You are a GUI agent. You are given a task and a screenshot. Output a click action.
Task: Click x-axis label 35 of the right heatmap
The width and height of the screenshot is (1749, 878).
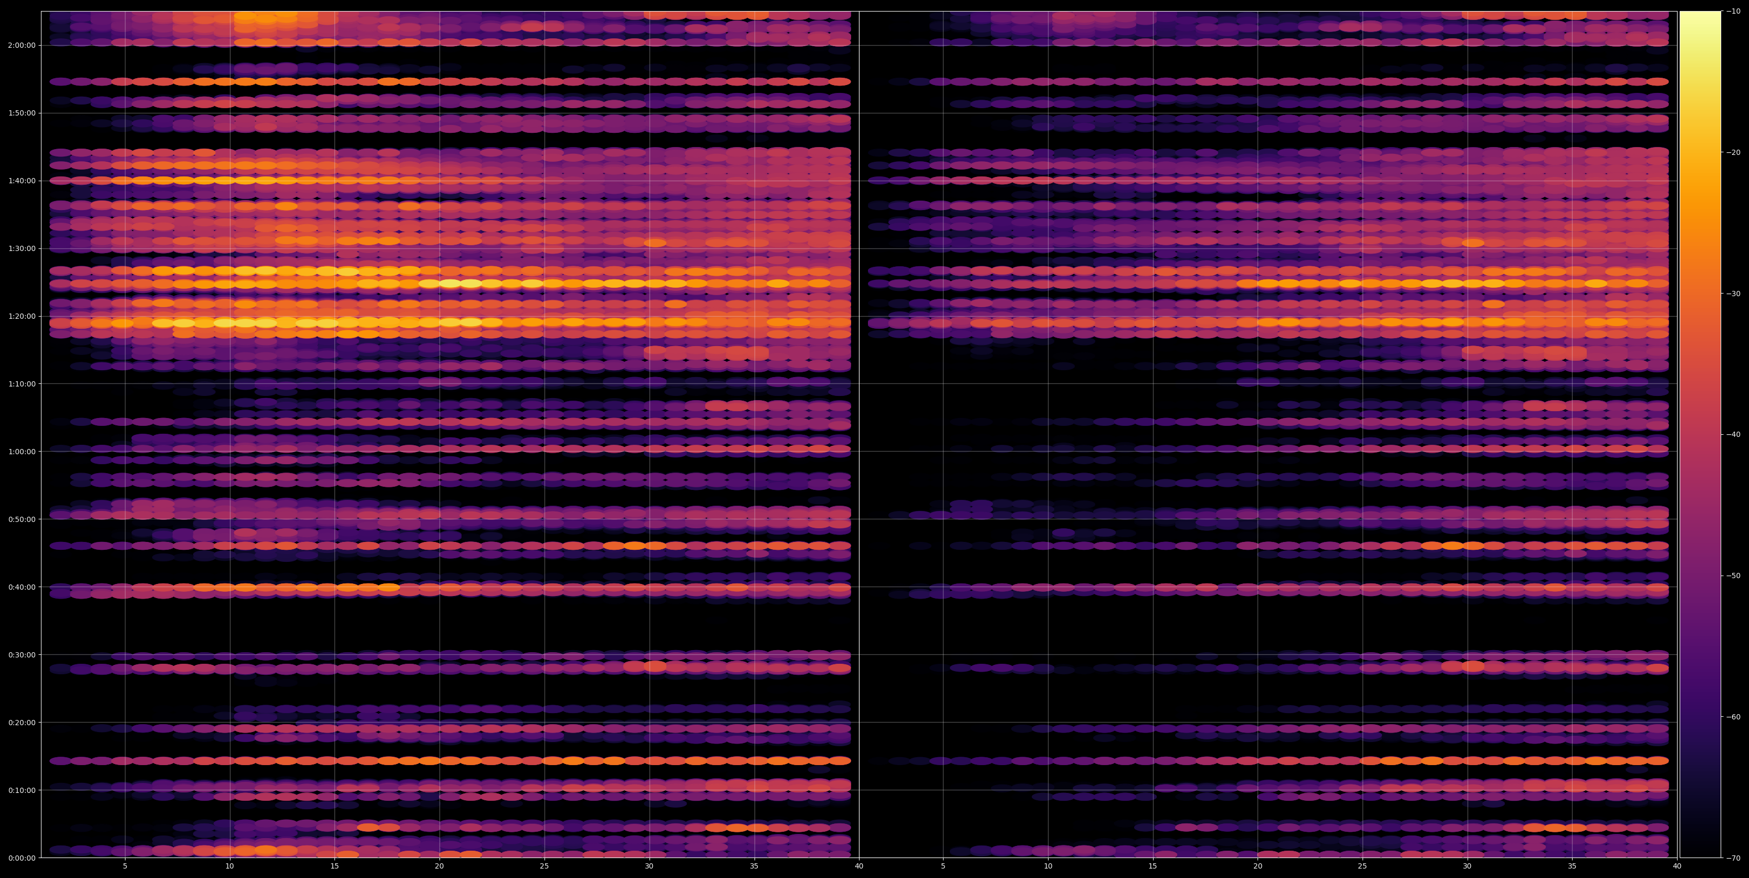tap(1573, 866)
